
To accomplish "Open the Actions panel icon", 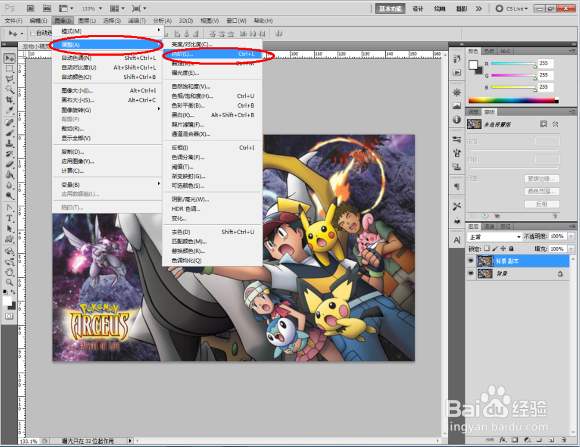I will pyautogui.click(x=457, y=72).
